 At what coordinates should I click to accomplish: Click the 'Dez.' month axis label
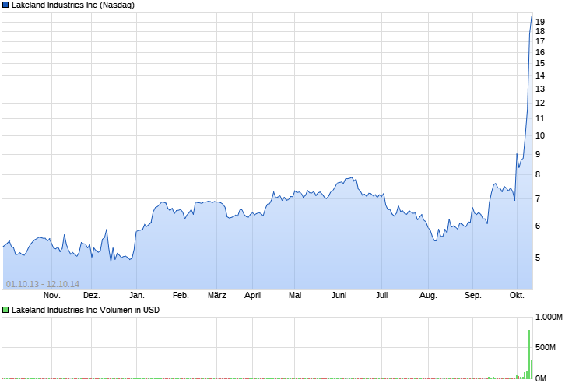click(92, 295)
